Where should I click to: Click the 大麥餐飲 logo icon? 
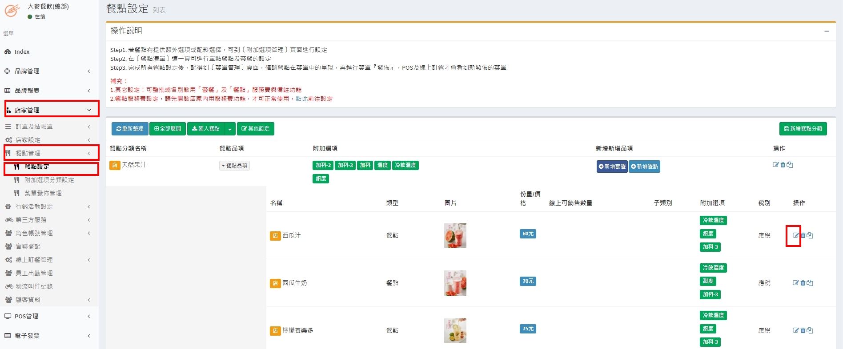point(12,11)
